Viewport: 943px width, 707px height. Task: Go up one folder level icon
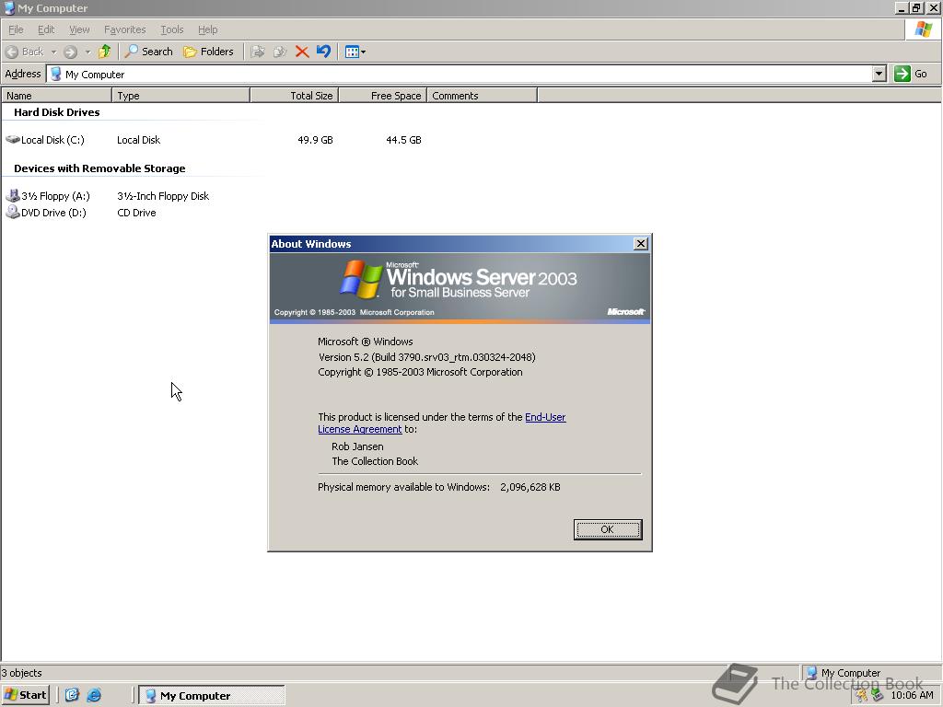(x=105, y=52)
